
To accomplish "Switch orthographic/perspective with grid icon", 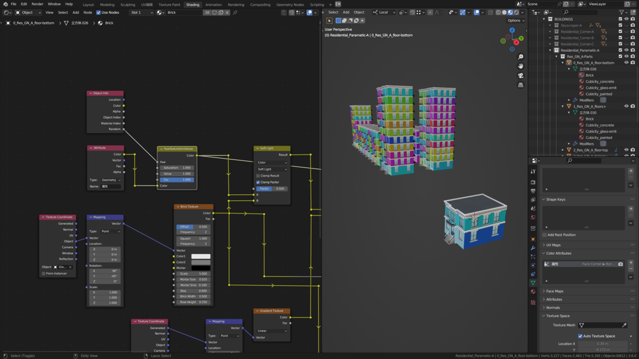I will tap(521, 85).
